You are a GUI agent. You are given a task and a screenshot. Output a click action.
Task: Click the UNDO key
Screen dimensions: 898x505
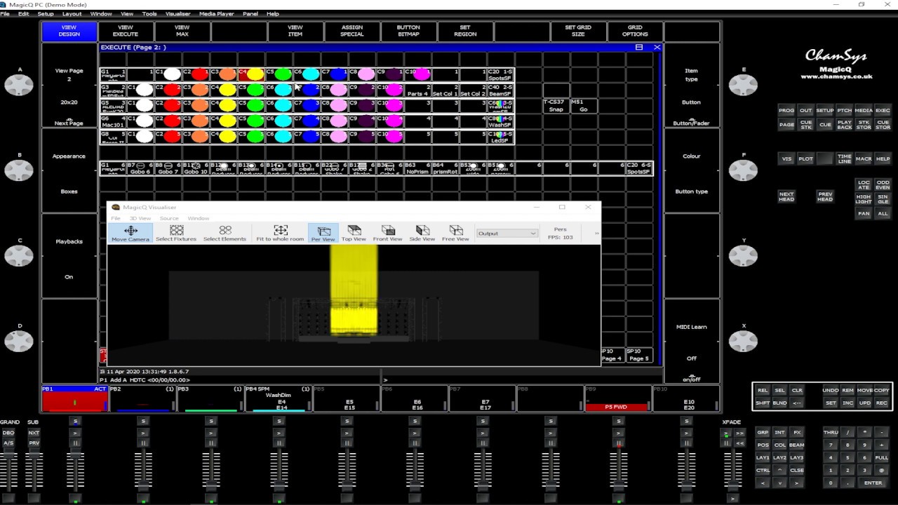pyautogui.click(x=831, y=390)
